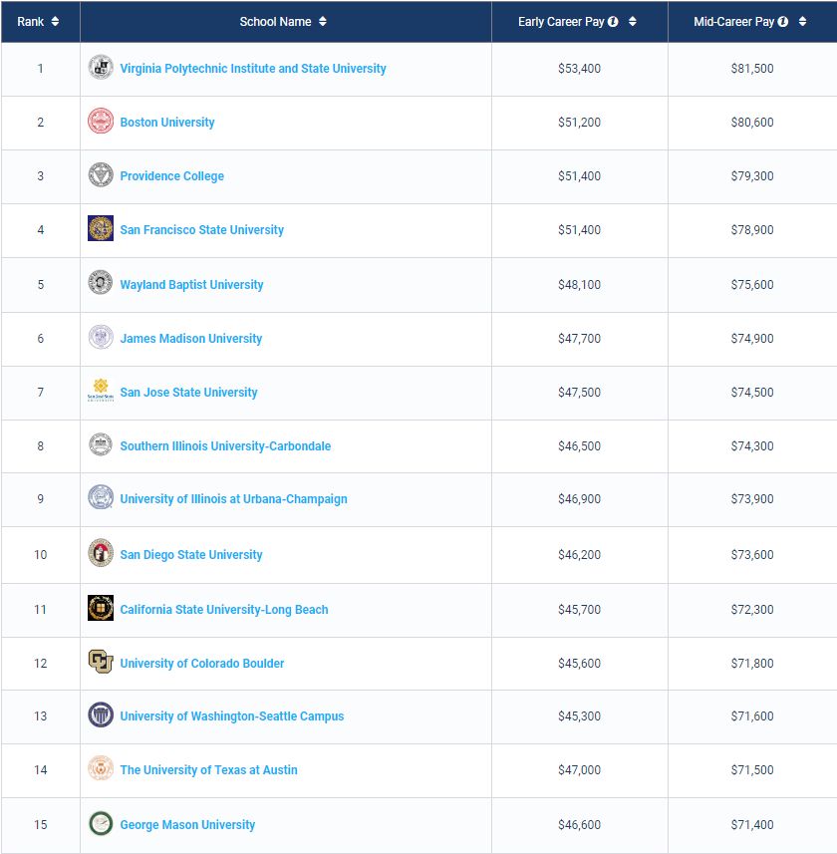Click the James Madison University seal
Screen dimensions: 837x854
(x=101, y=337)
